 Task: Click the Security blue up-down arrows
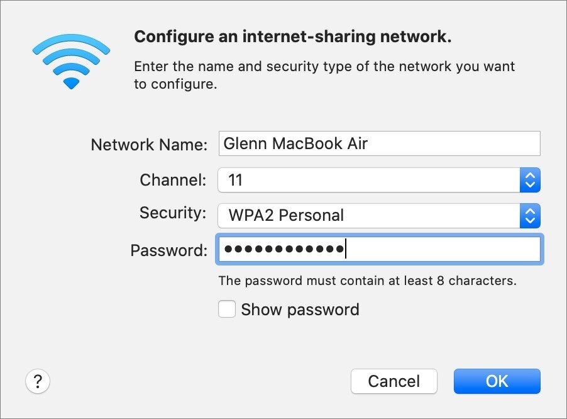(x=530, y=216)
